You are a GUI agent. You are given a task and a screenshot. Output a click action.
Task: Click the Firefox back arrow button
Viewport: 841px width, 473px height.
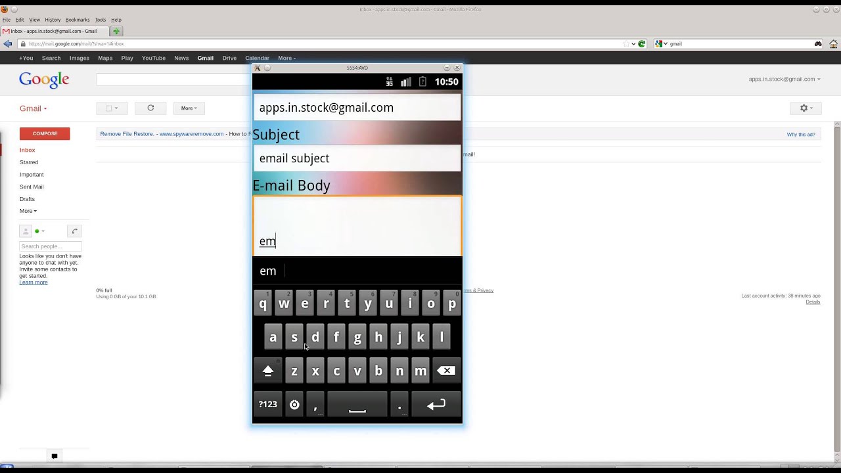click(x=8, y=44)
